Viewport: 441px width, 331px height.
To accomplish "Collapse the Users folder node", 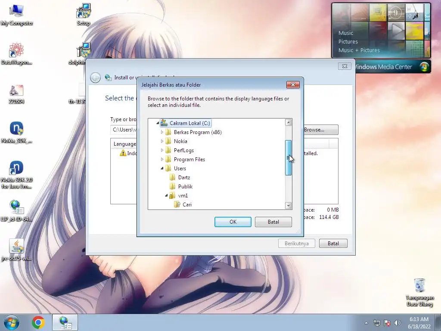I will click(x=162, y=168).
